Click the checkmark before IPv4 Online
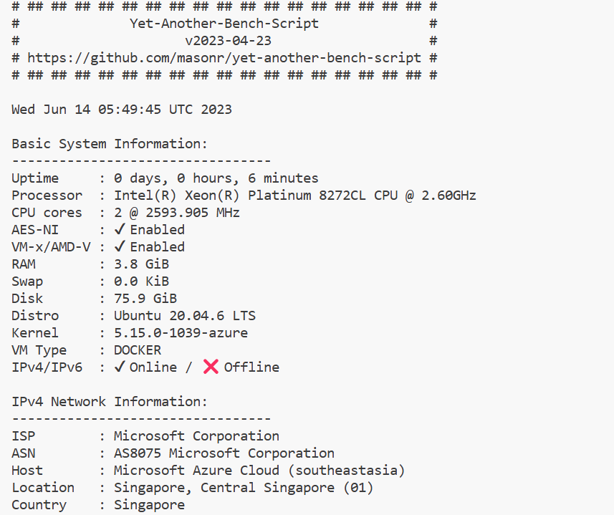 point(120,367)
